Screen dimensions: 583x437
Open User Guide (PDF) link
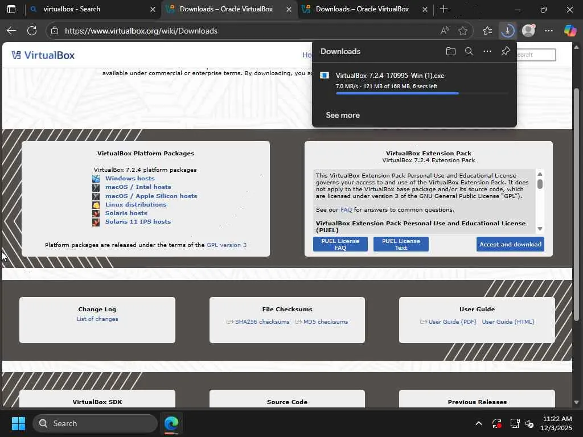point(452,322)
